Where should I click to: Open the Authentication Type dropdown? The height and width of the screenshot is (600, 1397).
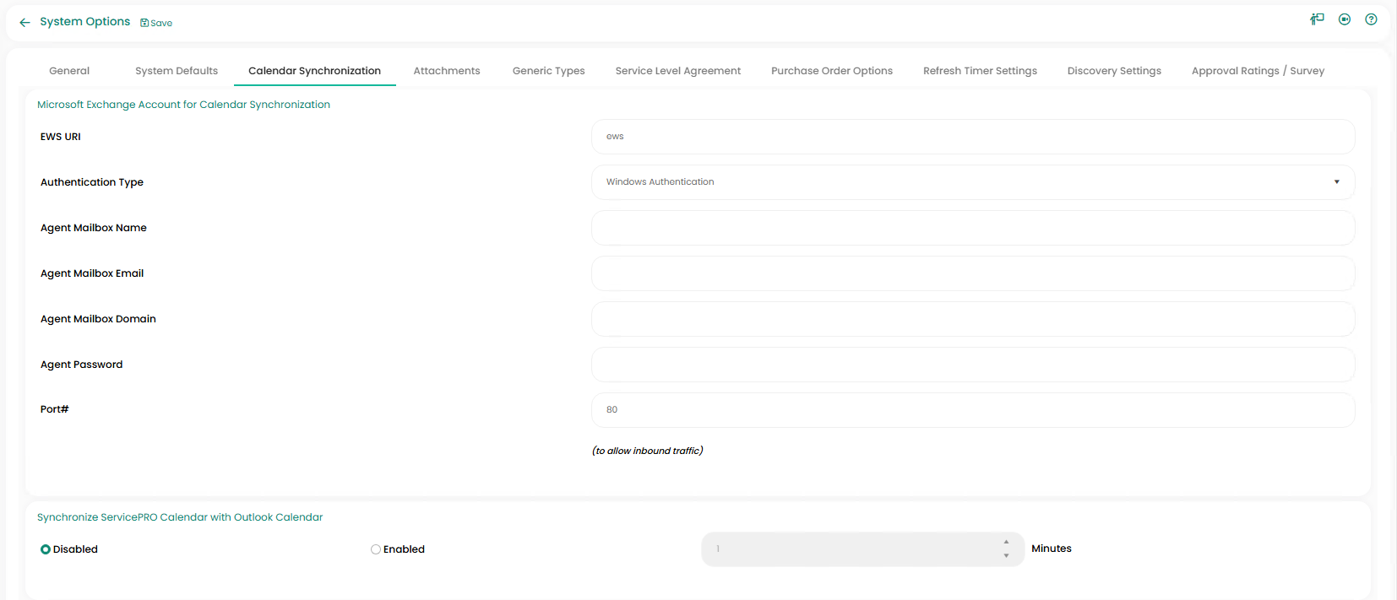tap(973, 182)
